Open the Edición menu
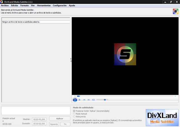180x127 pixels. (x=14, y=6)
